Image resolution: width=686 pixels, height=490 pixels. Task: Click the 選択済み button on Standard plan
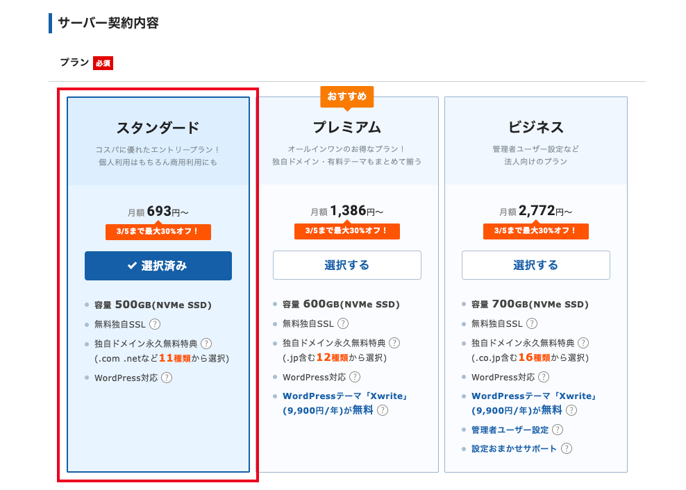(x=158, y=266)
